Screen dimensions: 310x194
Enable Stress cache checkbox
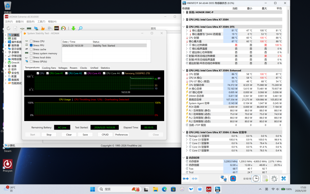(31, 49)
